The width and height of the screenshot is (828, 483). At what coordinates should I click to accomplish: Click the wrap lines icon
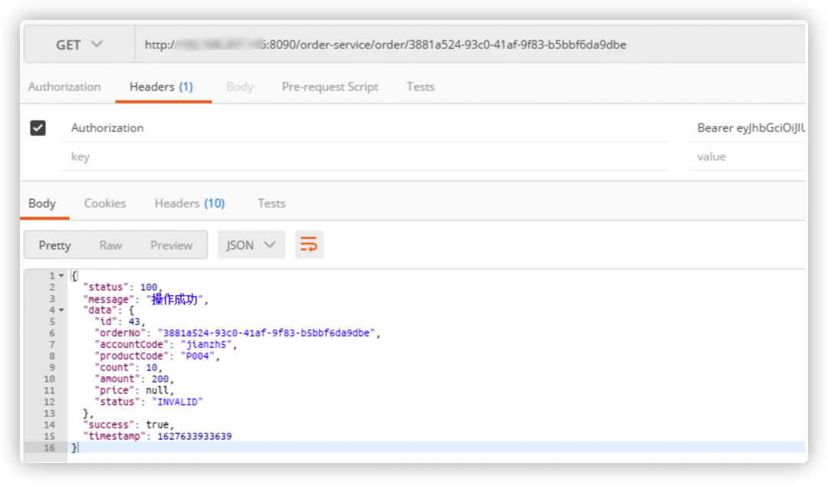pyautogui.click(x=309, y=245)
